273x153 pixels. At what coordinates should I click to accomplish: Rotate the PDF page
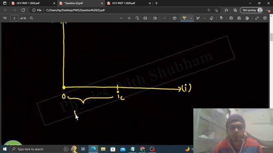[x=137, y=18]
